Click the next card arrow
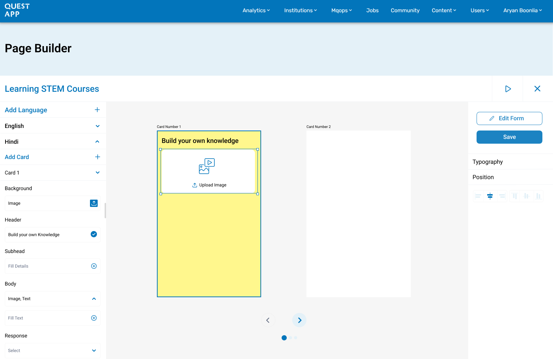553x359 pixels. coord(299,320)
